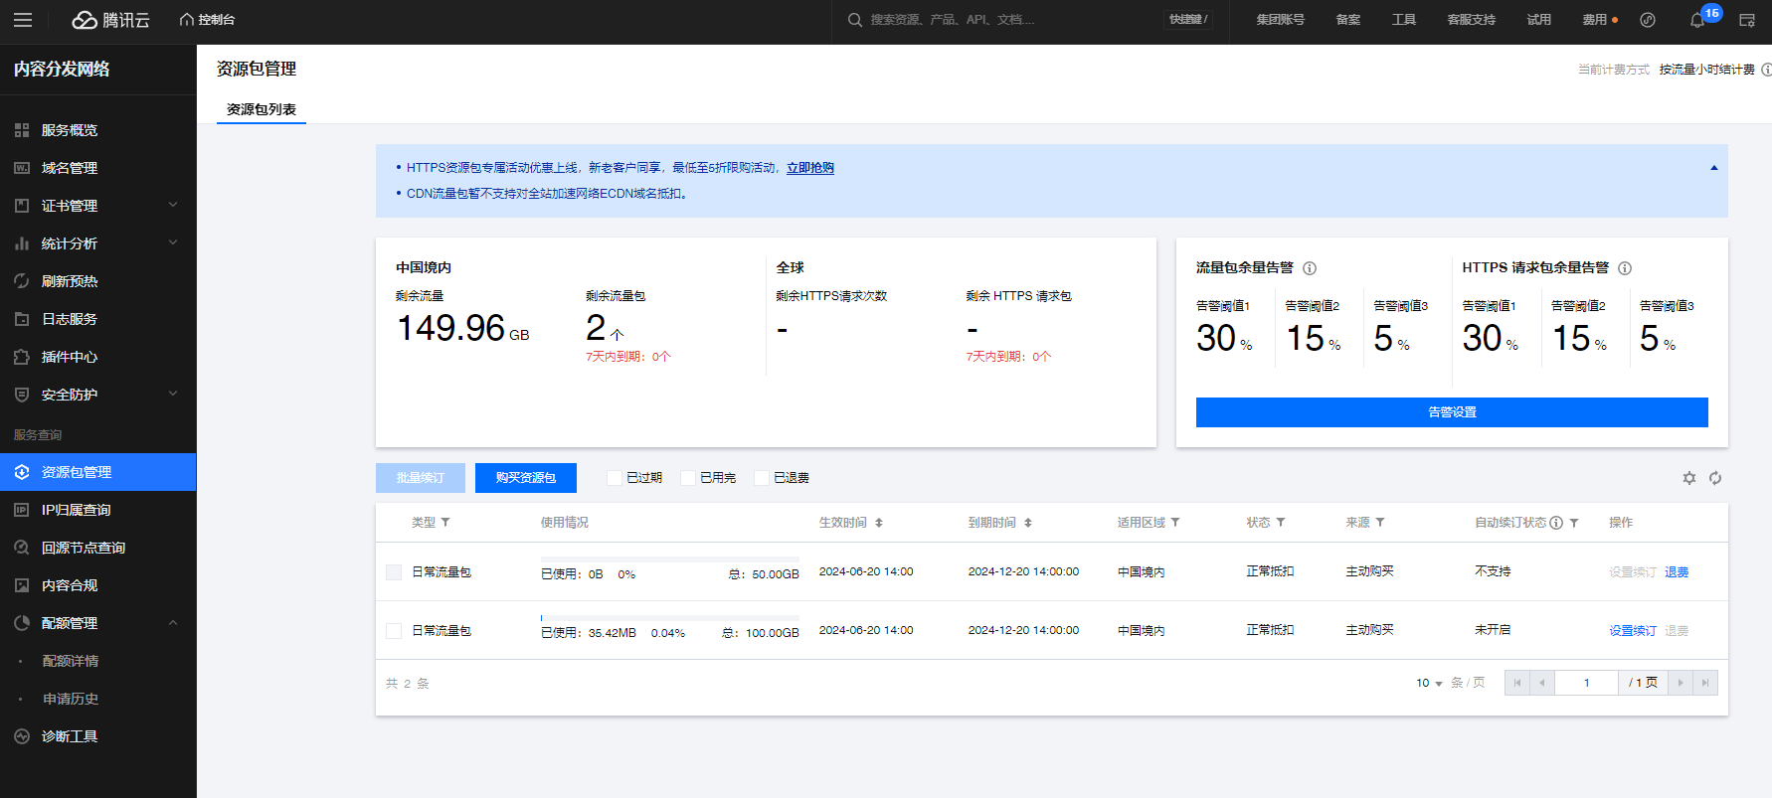The height and width of the screenshot is (798, 1772).
Task: Open the message bell with 16 badge
Action: click(x=1697, y=20)
